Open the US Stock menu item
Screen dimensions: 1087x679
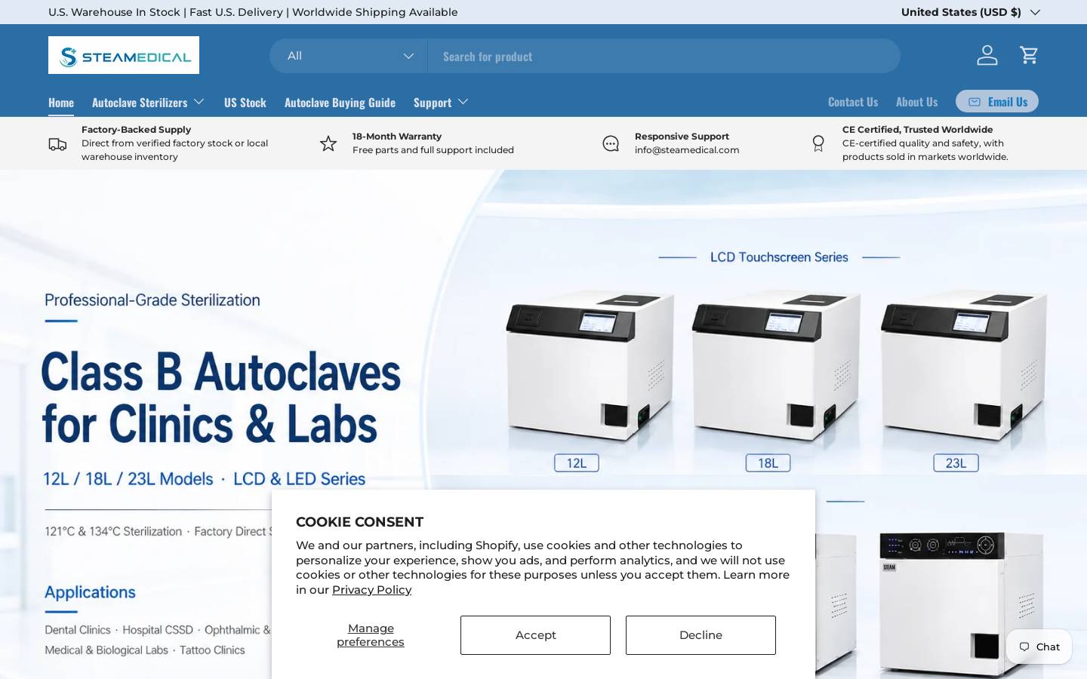click(x=245, y=102)
